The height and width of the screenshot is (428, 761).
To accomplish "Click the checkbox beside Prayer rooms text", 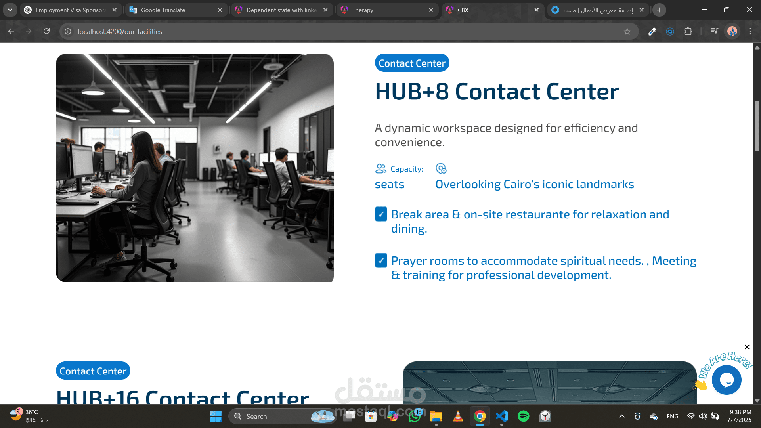I will [381, 261].
